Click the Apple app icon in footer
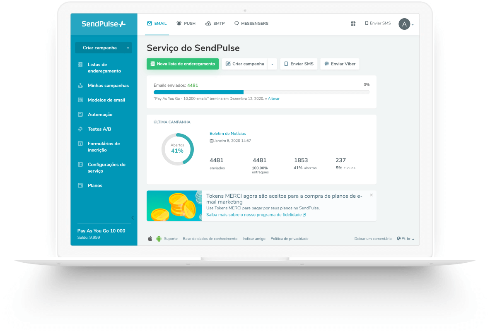 click(x=150, y=239)
